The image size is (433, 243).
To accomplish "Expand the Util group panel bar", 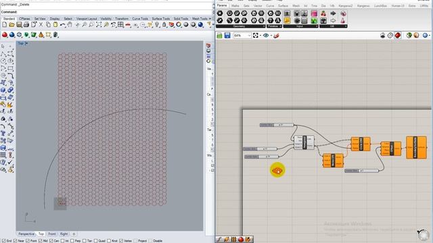I will pos(334,26).
